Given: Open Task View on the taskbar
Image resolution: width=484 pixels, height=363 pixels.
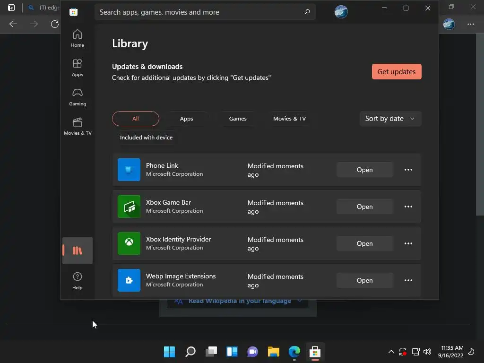Looking at the screenshot, I should pyautogui.click(x=211, y=352).
